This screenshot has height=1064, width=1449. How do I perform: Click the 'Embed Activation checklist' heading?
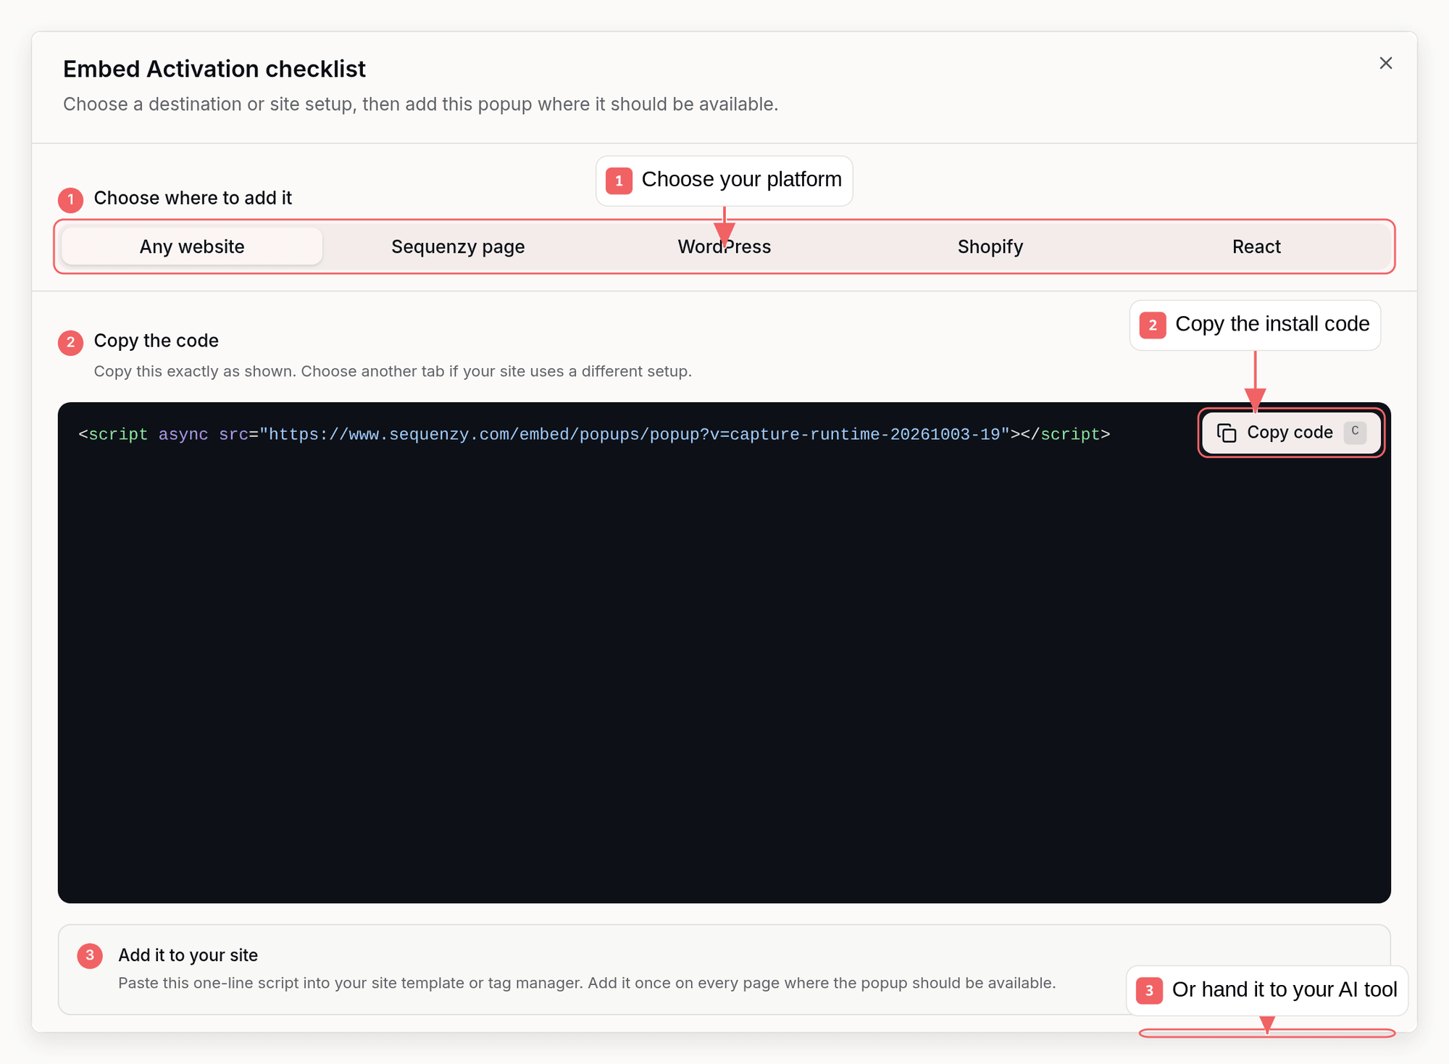tap(214, 69)
